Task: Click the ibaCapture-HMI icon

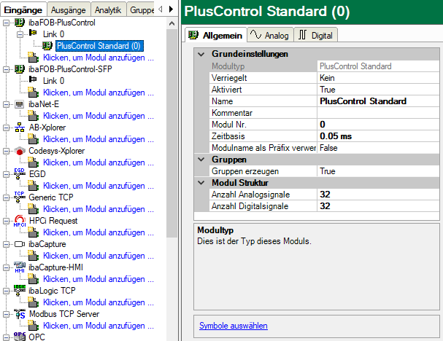Action: click(20, 267)
